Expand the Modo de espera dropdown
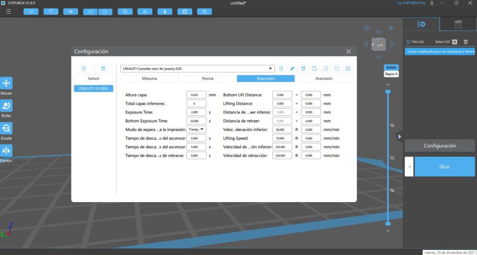This screenshot has width=477, height=255. tap(196, 130)
